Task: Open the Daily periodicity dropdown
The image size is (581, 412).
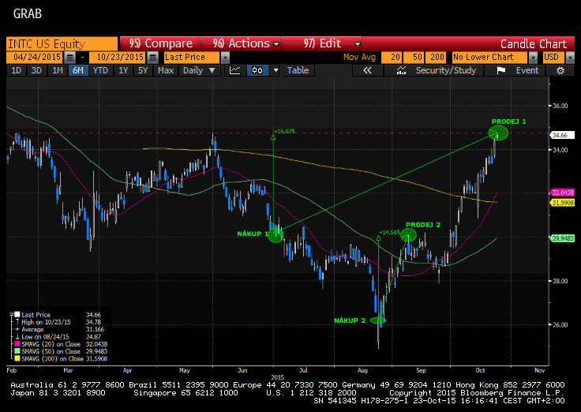Action: point(200,70)
